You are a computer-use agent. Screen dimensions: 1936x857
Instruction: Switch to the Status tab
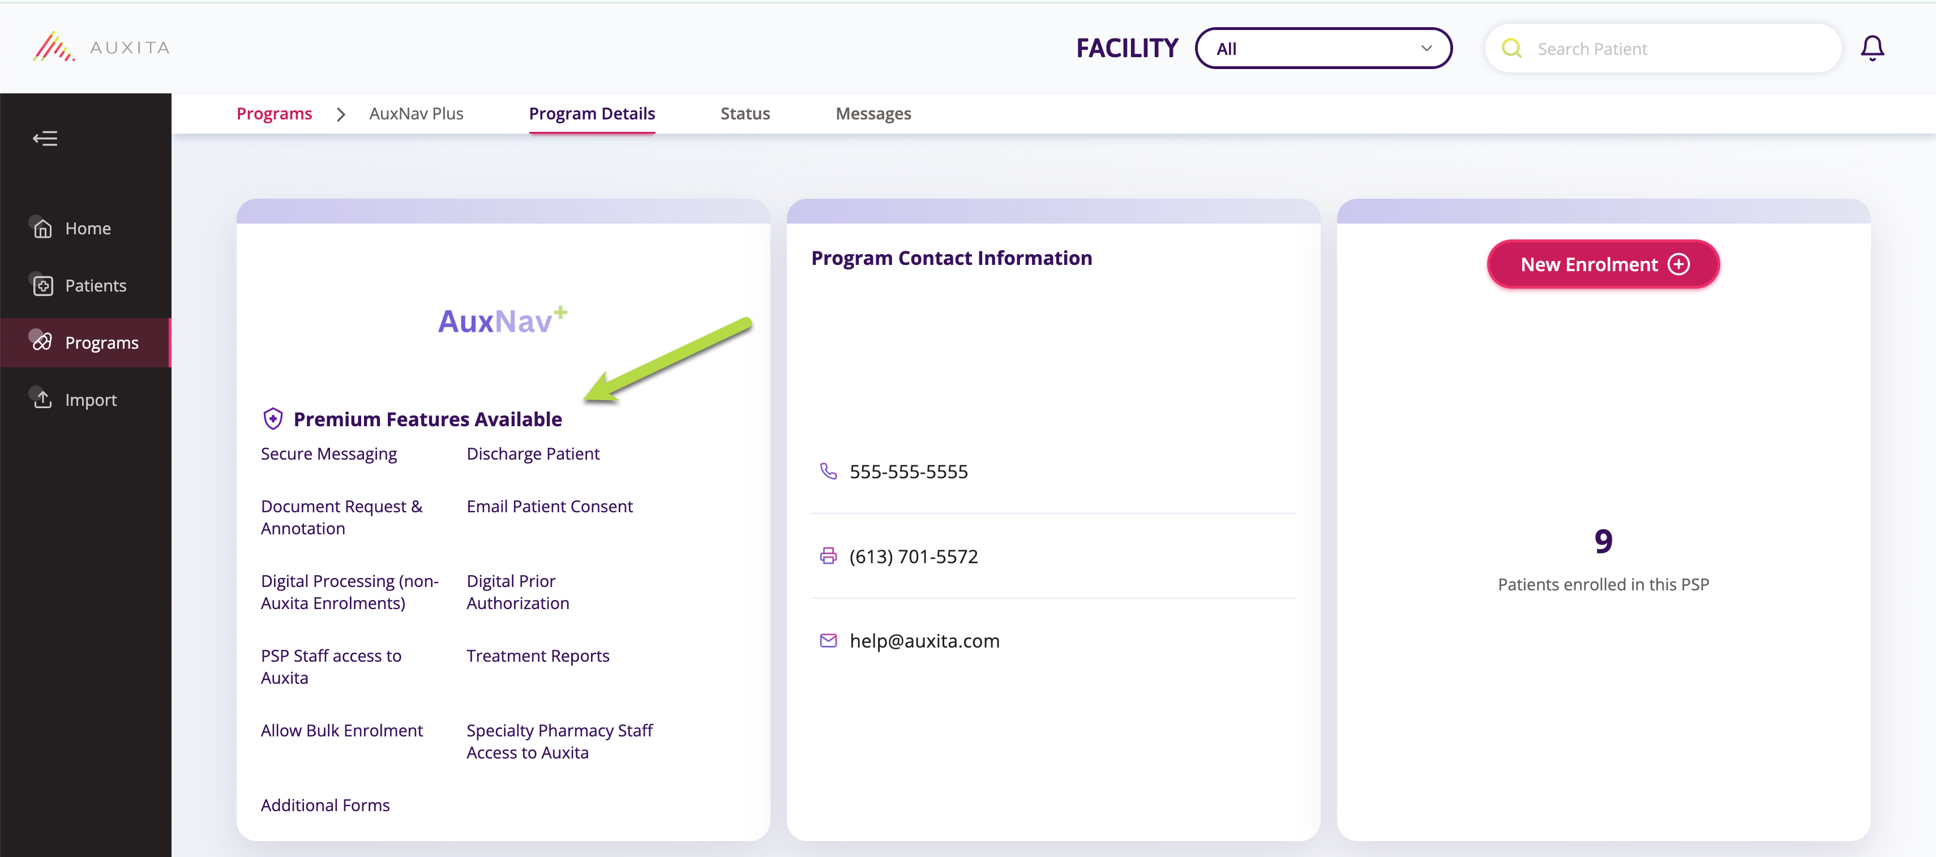[x=745, y=114]
